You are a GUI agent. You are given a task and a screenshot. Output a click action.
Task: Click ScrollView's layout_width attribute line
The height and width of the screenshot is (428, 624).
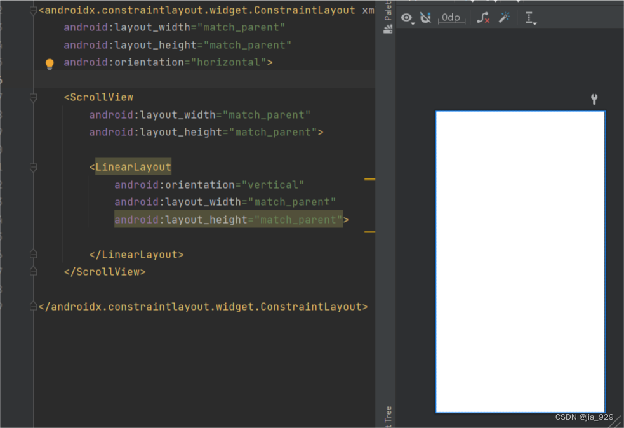coord(200,115)
